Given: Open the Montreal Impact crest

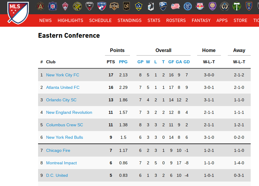Looking at the screenshot, I should click(163, 6).
